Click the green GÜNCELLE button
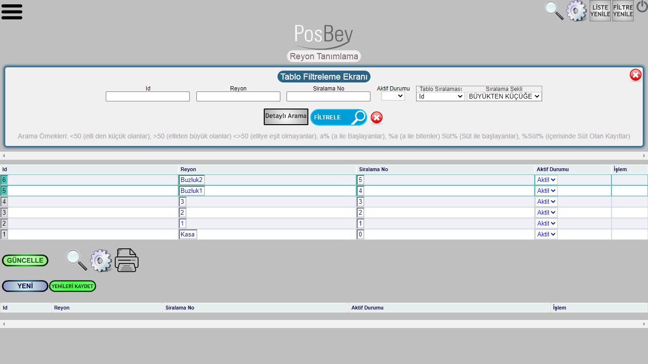Screen dimensions: 648x364 click(x=25, y=260)
